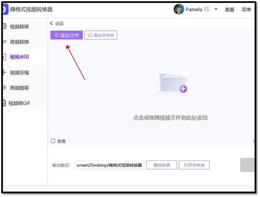Select 视频转换 in the sidebar
This screenshot has height=197, width=260.
(20, 27)
